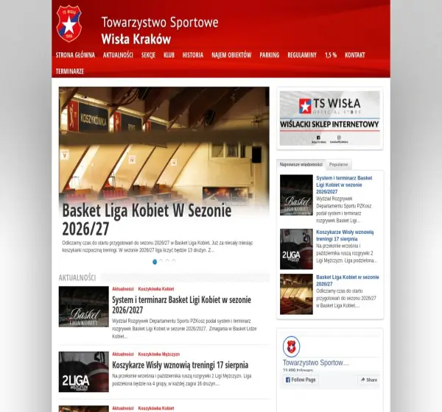
Task: Open the Terminarze menu item
Action: tap(70, 71)
